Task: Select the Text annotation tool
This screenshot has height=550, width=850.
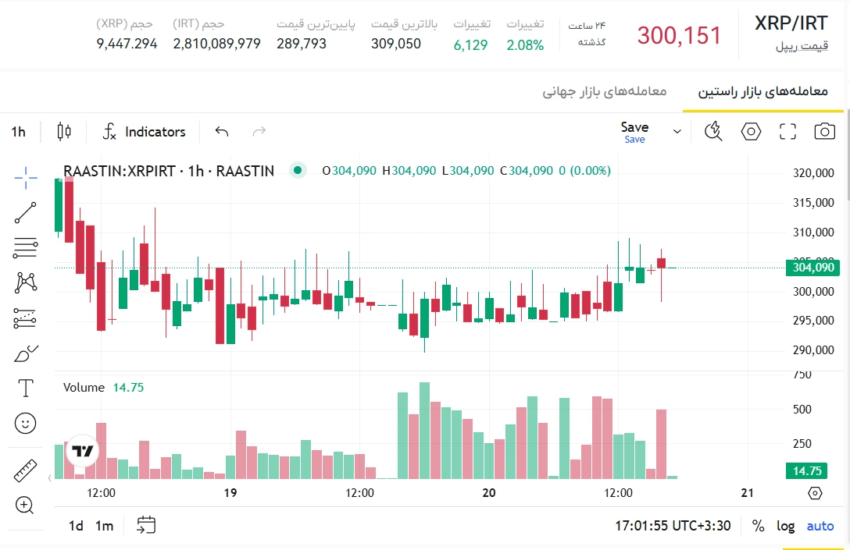Action: click(26, 389)
